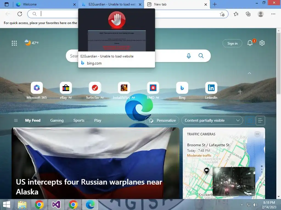Open the feed hamburger menu icon
The image size is (281, 210).
[16, 120]
